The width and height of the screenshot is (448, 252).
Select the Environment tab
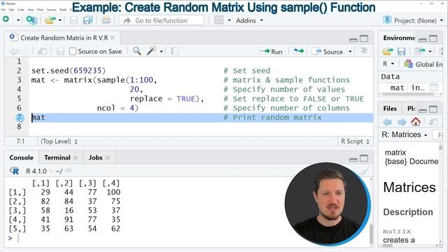(x=400, y=38)
